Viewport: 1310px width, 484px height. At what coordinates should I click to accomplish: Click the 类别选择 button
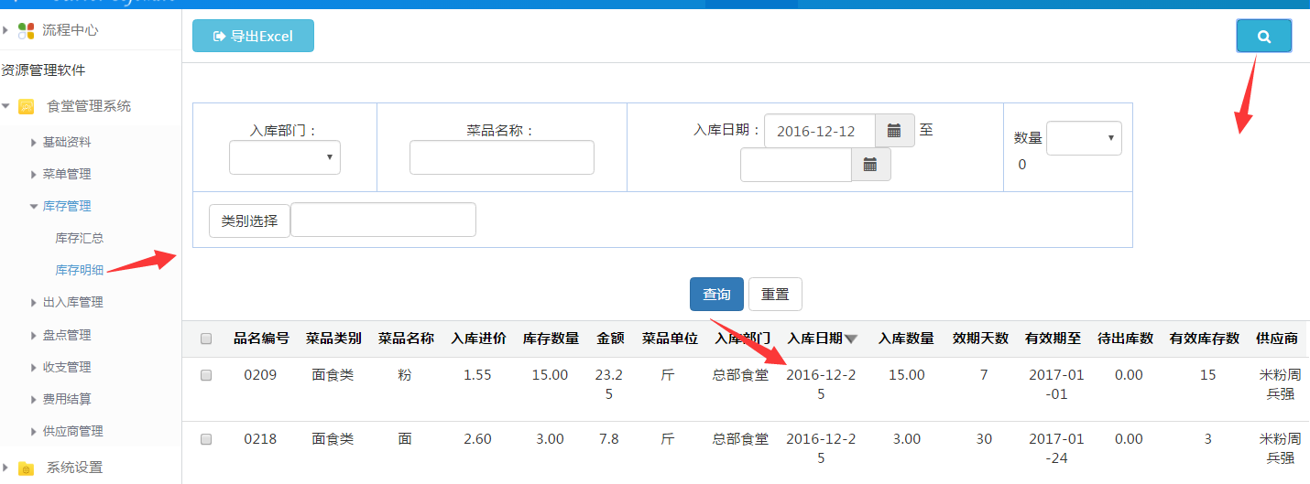[x=249, y=220]
